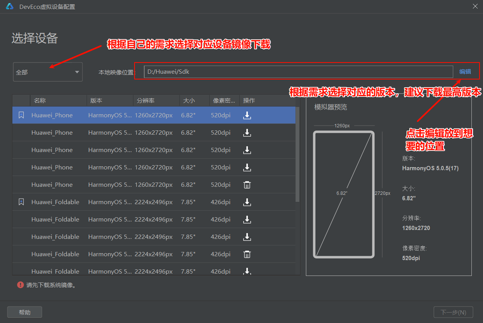
Task: Click the 名称 column header
Action: (x=39, y=100)
